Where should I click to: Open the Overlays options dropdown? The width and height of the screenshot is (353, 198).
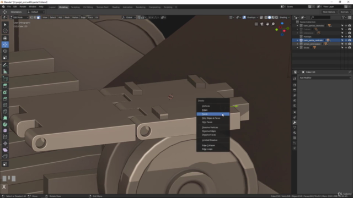[253, 18]
